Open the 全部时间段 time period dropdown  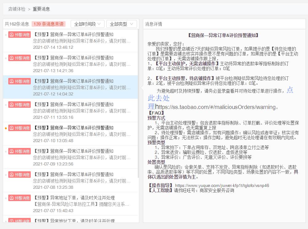pyautogui.click(x=87, y=24)
